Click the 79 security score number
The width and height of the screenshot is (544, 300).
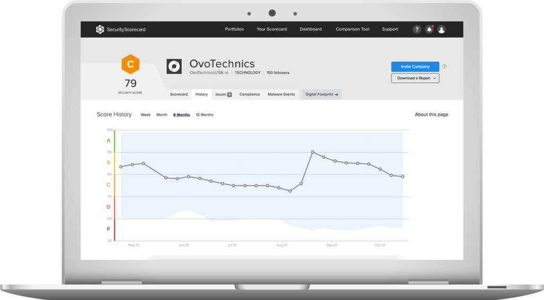(131, 83)
